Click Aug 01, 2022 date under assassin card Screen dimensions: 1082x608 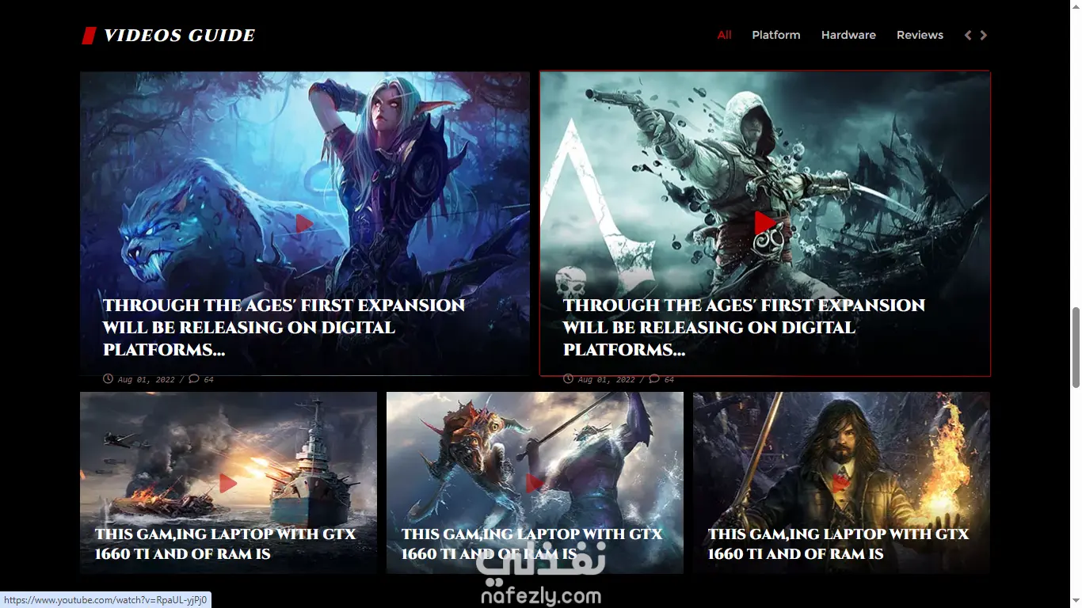click(x=606, y=380)
